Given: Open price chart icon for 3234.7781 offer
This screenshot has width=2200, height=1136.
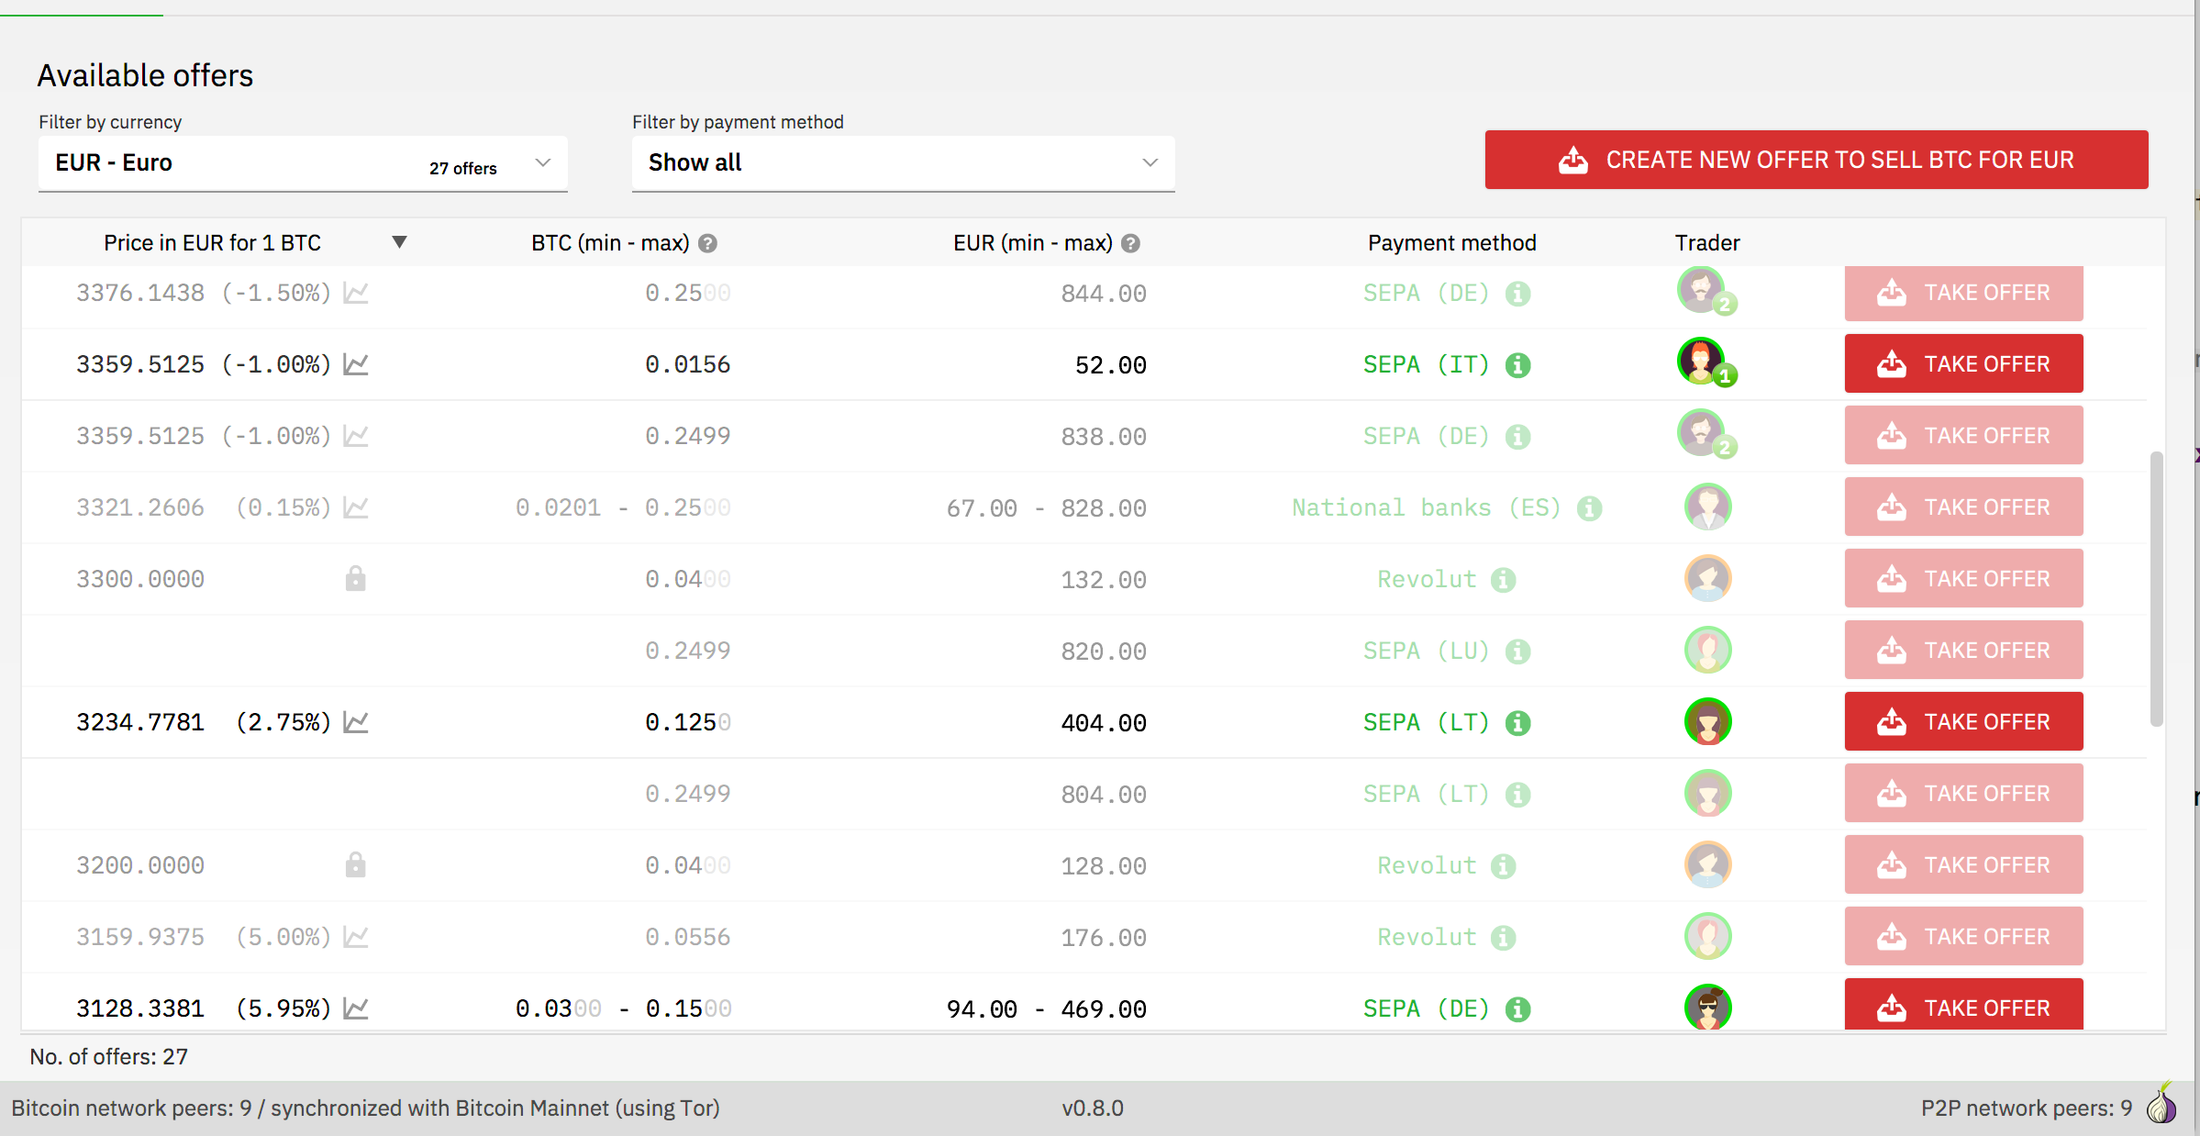Looking at the screenshot, I should 356,722.
